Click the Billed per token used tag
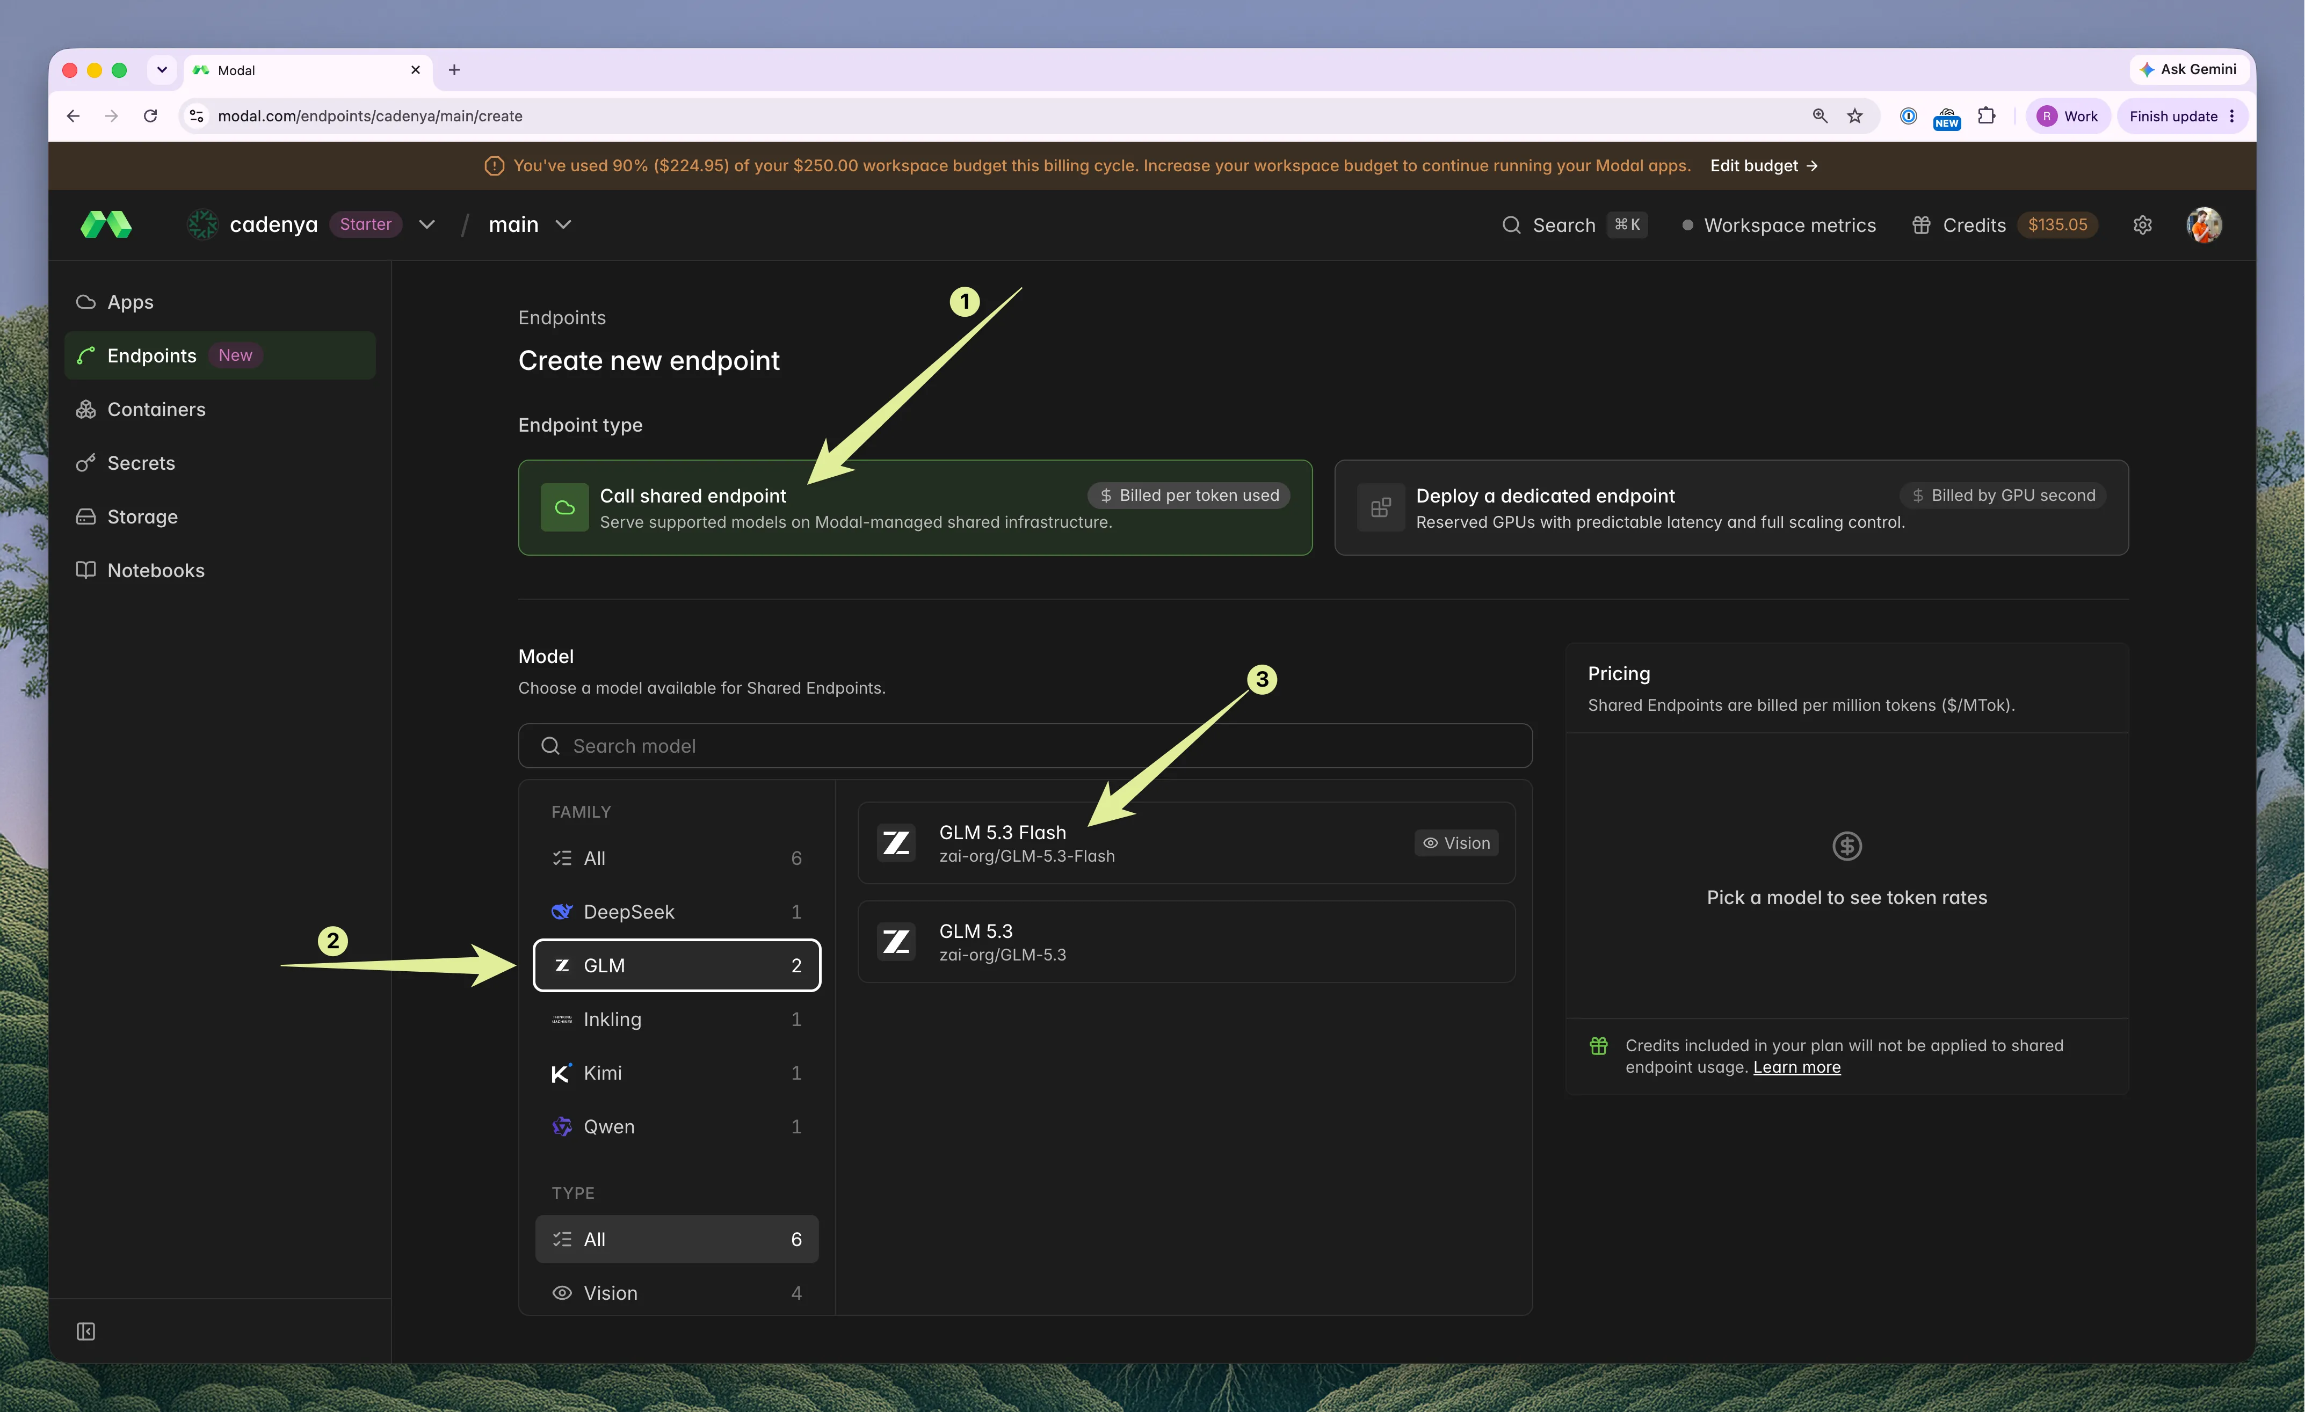 [x=1188, y=496]
